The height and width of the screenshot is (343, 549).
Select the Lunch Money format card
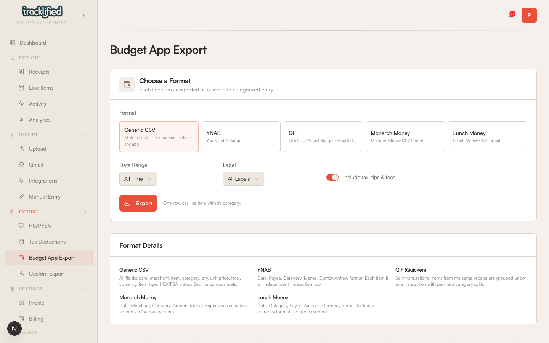(488, 136)
